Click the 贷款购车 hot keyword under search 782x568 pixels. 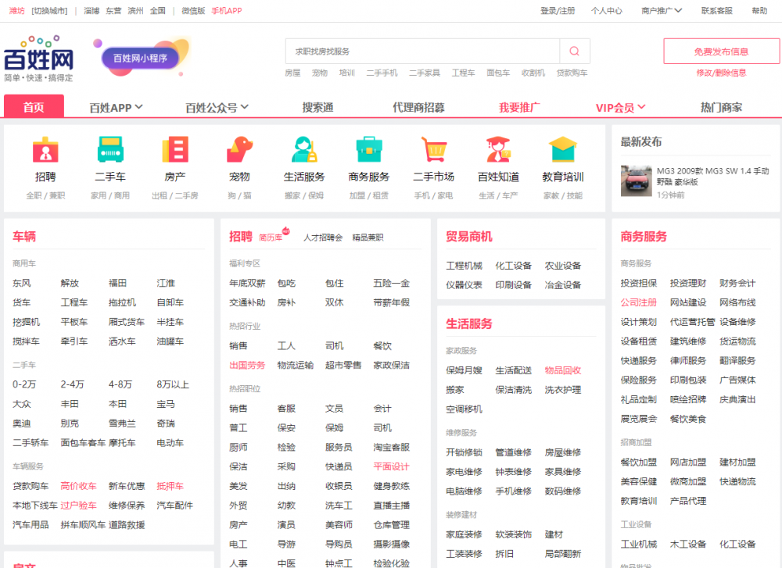(x=572, y=73)
